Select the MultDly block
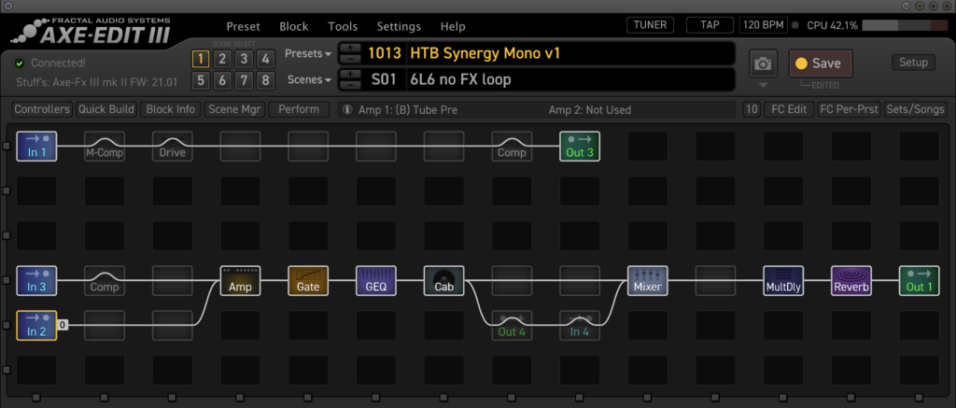The height and width of the screenshot is (408, 956). point(783,280)
